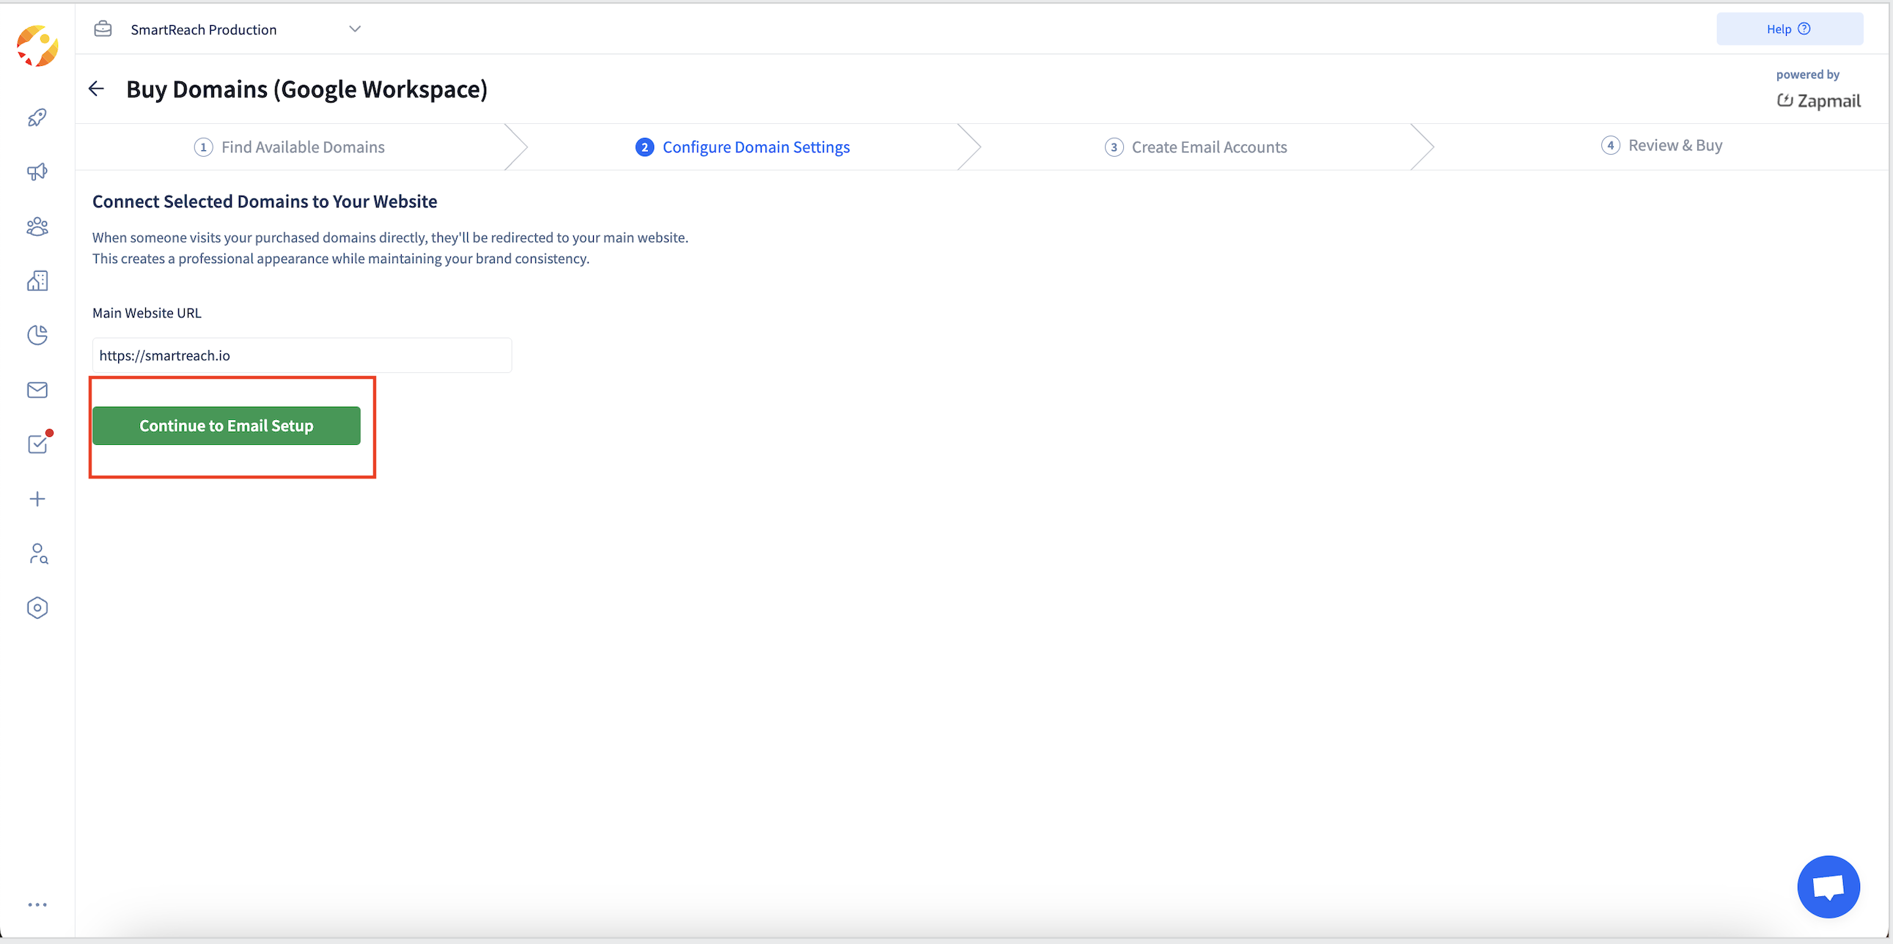1893x944 pixels.
Task: Expand the SmartReach Production dropdown
Action: tap(354, 29)
